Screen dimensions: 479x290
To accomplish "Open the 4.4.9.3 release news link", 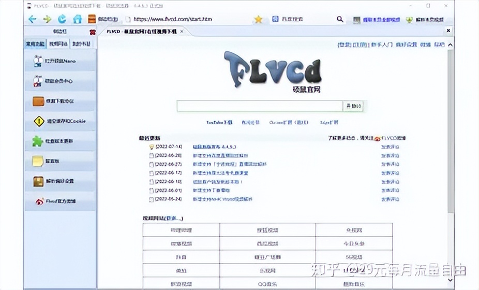I will tap(215, 147).
